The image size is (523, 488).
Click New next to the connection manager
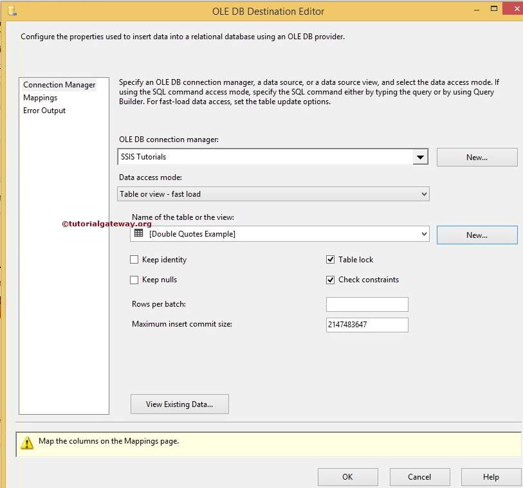[477, 158]
